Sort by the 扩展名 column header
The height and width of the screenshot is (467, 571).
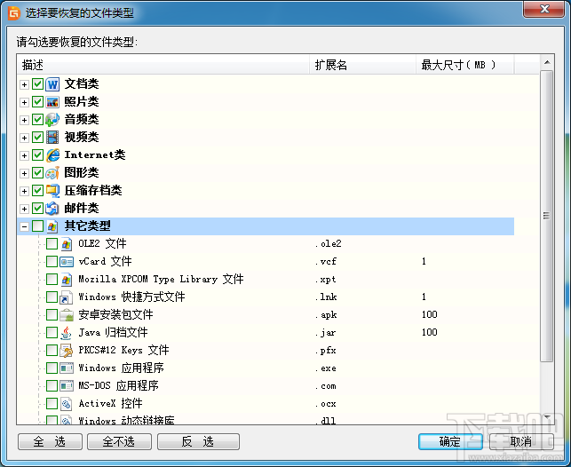(x=362, y=65)
